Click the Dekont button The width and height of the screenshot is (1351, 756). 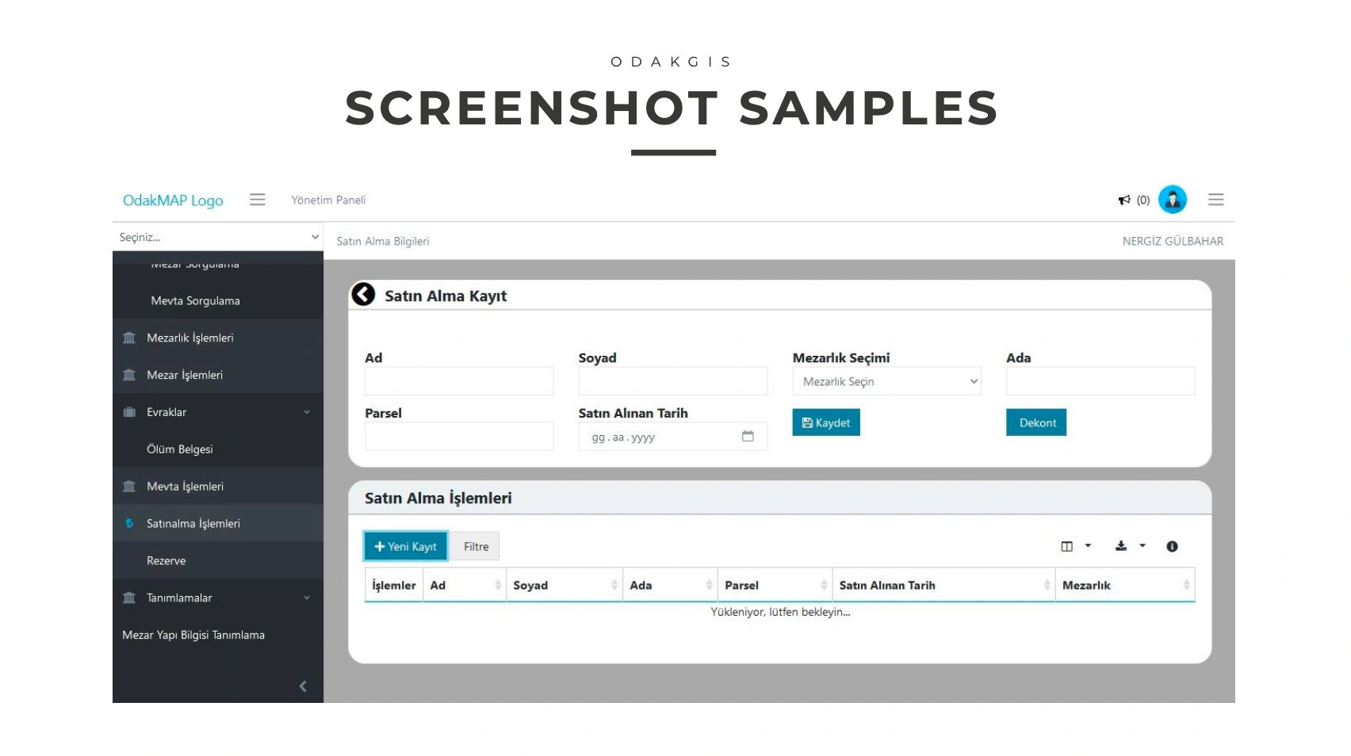pos(1036,422)
